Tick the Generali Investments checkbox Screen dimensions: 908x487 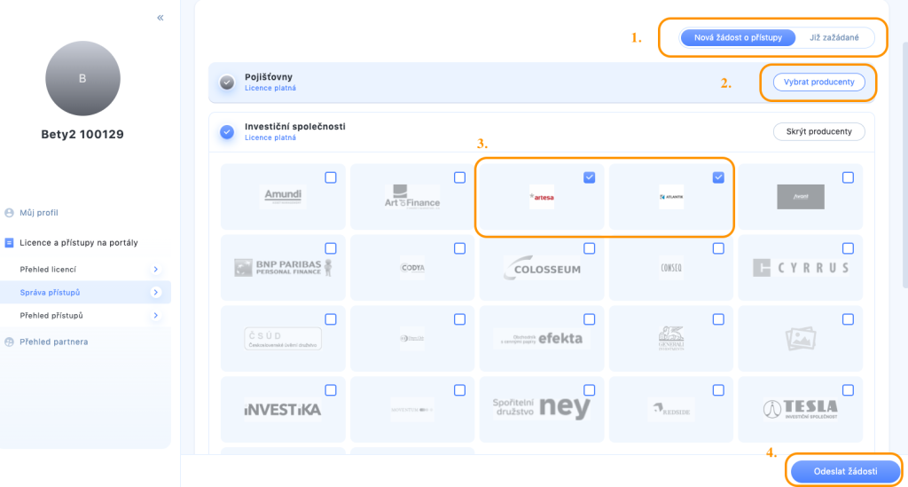(x=718, y=319)
